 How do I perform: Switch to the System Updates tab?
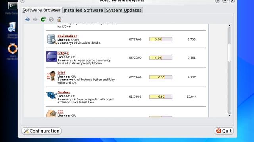124,10
